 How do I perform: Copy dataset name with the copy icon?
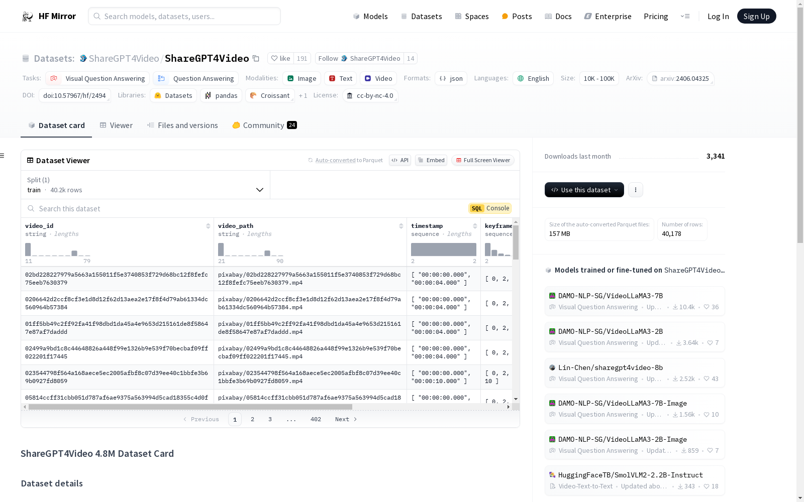coord(256,59)
